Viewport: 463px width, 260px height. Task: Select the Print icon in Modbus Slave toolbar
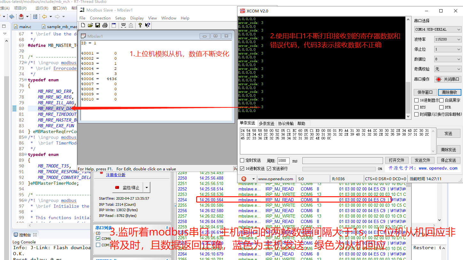105,26
